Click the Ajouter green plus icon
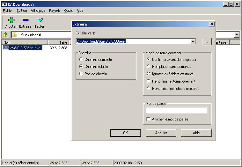 point(11,20)
